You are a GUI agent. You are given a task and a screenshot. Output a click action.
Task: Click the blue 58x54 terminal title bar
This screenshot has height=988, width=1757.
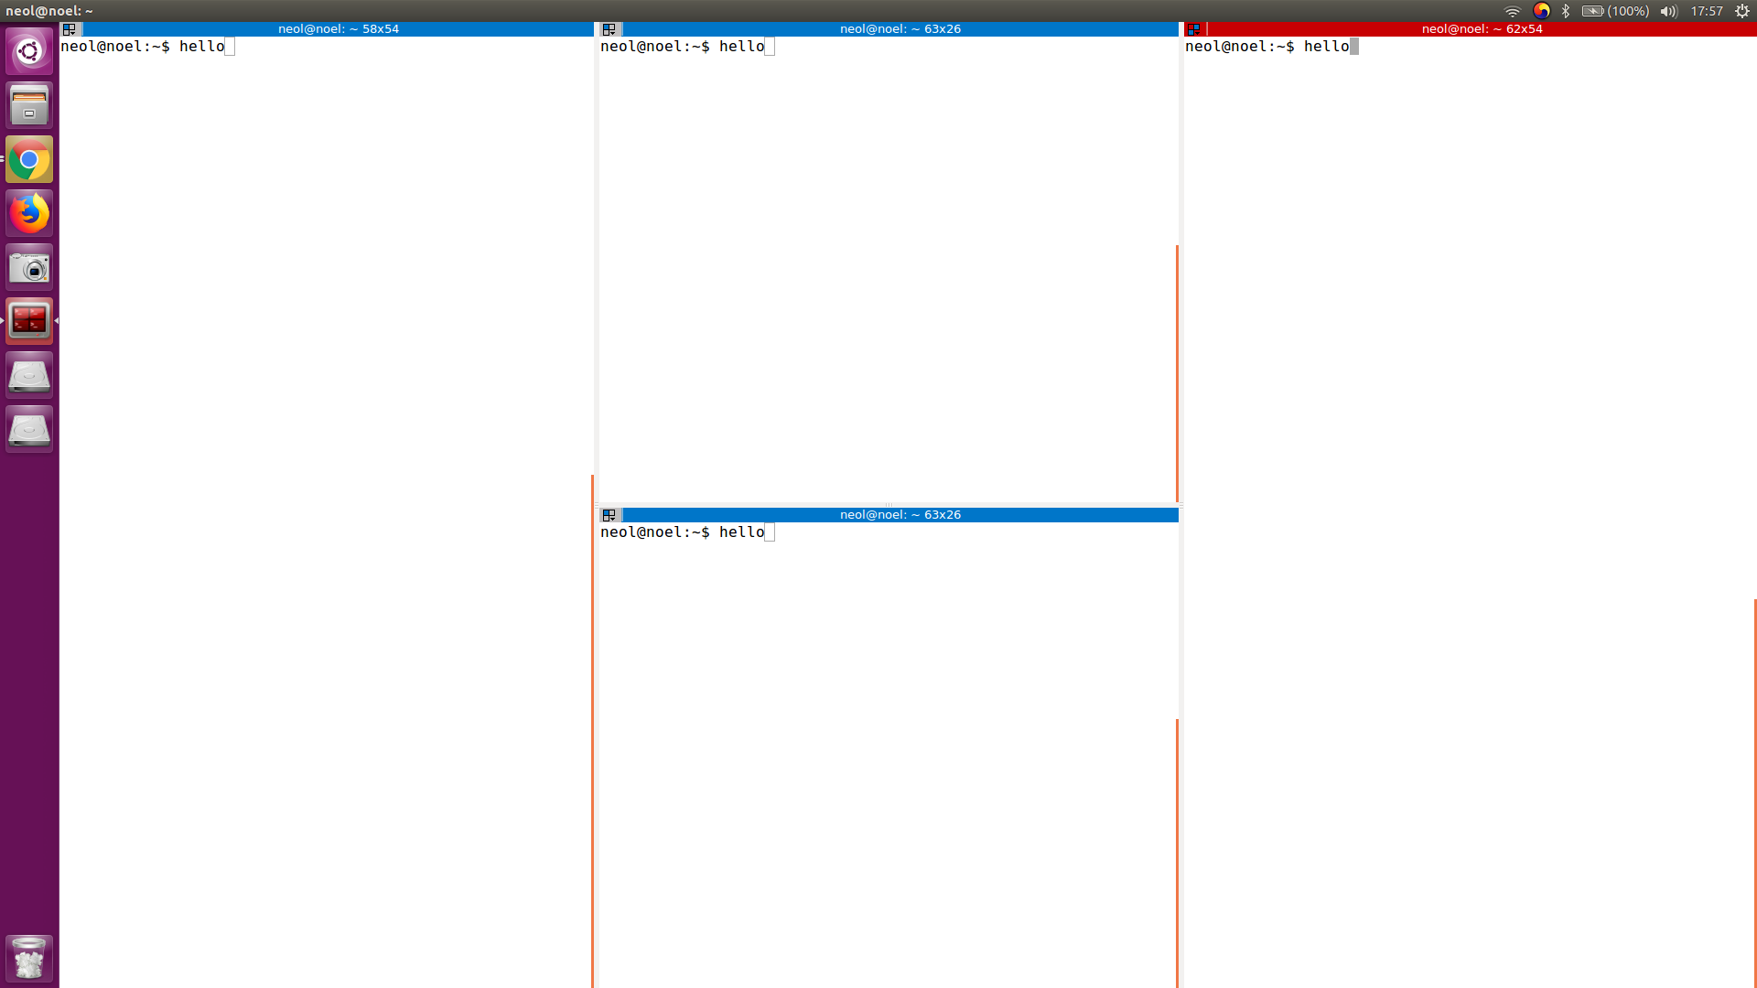tap(339, 29)
